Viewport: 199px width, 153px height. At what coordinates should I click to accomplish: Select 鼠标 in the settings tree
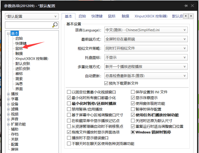[19, 48]
